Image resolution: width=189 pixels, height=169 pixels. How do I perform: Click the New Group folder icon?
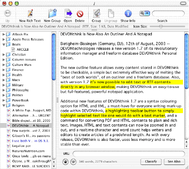(52, 13)
